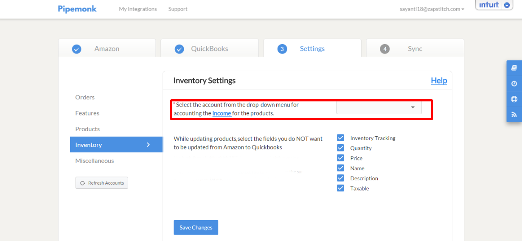522x241 pixels.
Task: Click the RSS feed icon in side panel
Action: tap(514, 115)
